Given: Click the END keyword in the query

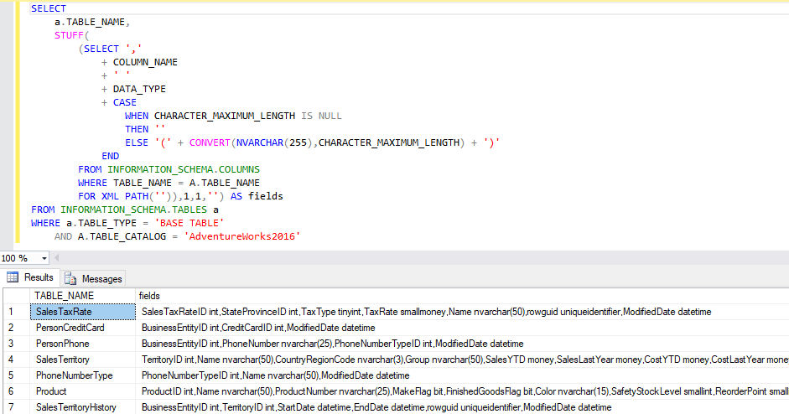Looking at the screenshot, I should (x=110, y=156).
